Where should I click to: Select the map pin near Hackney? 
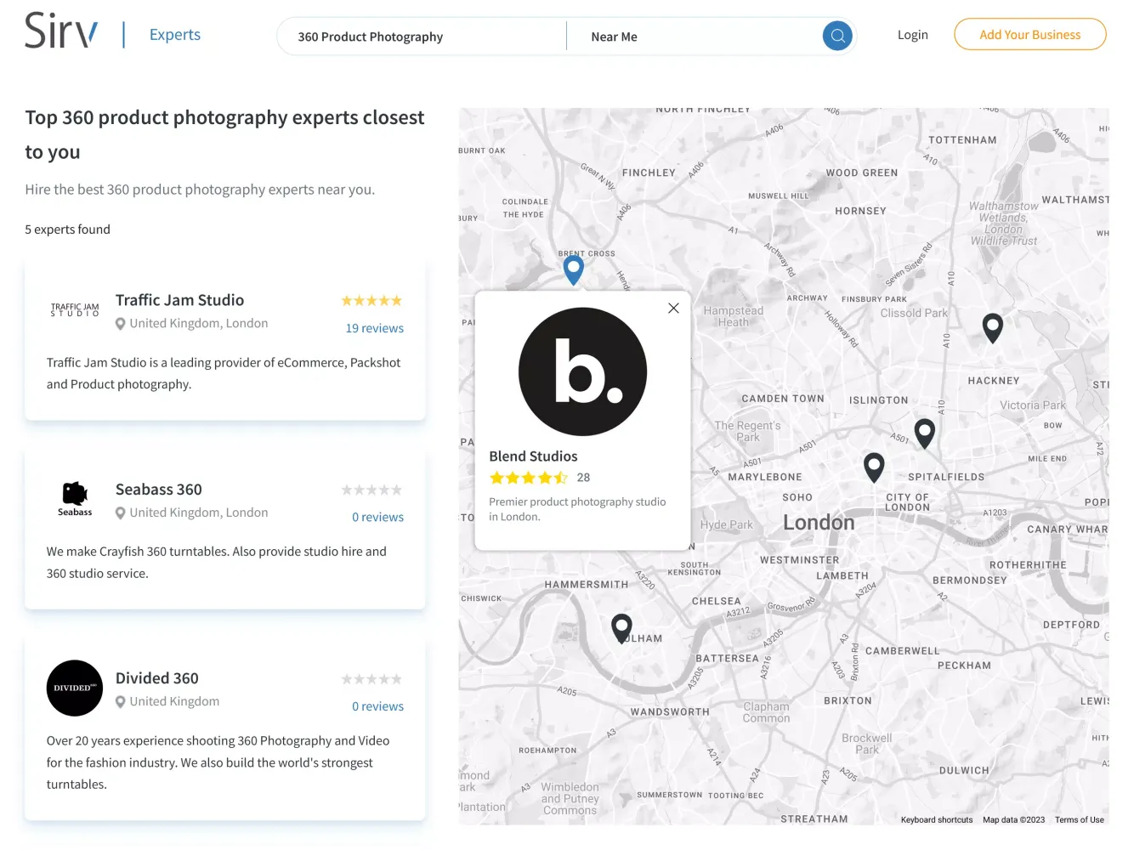[x=992, y=327]
